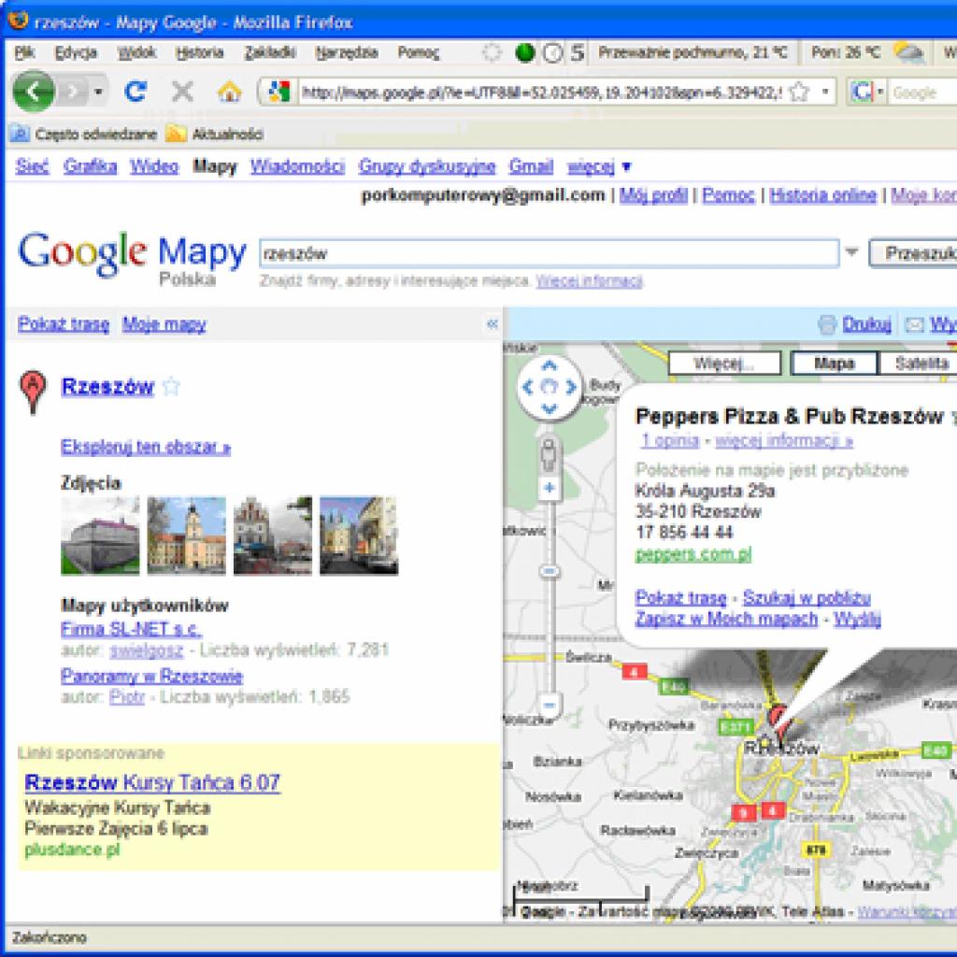Screen dimensions: 957x957
Task: Click the printer icon next to Drukuj
Action: pyautogui.click(x=827, y=324)
